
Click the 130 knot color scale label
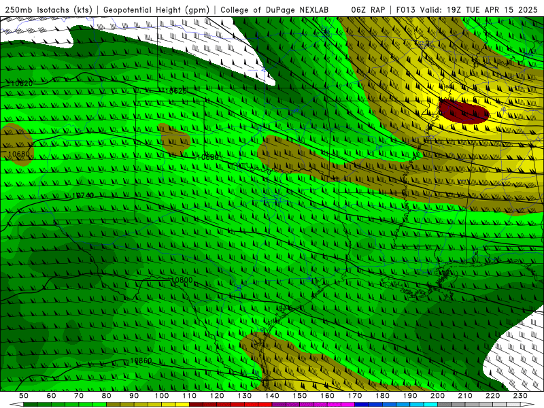coord(244,396)
